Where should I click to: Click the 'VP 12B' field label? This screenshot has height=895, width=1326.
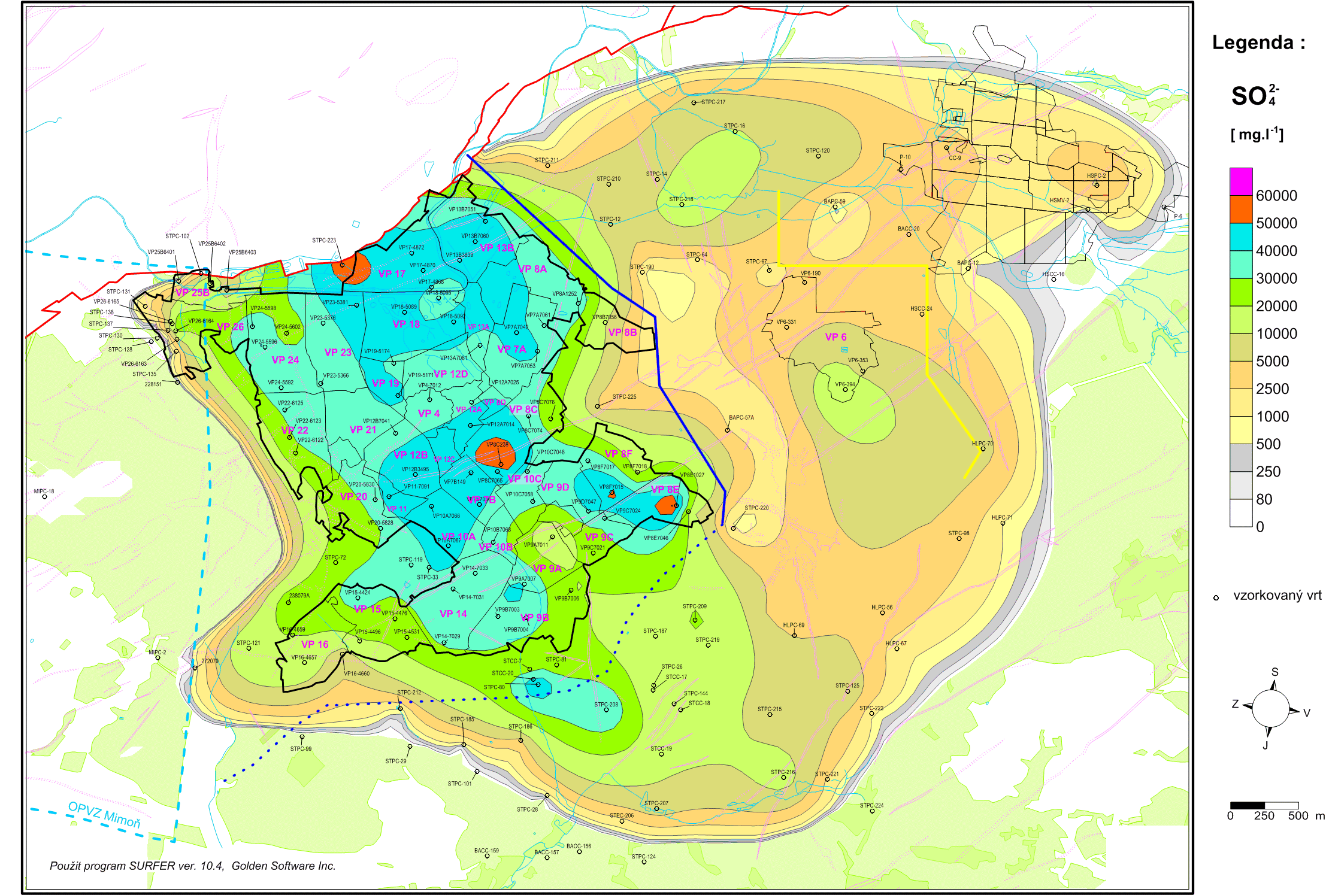tap(410, 455)
